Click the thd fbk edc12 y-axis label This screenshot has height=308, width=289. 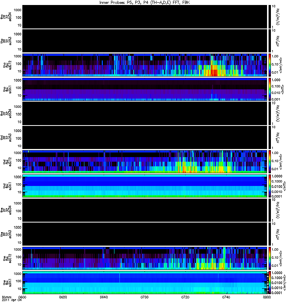7,162
